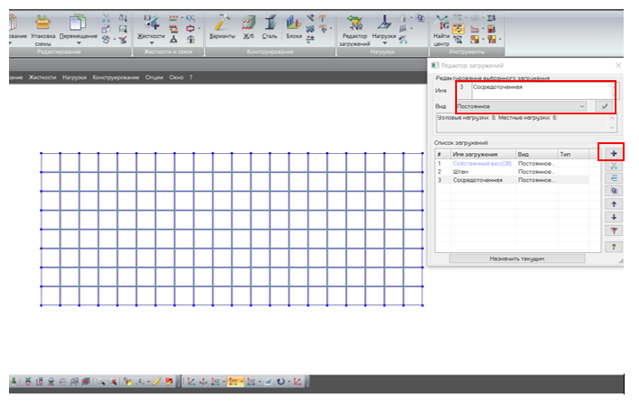Move load case up with arrow

point(614,203)
